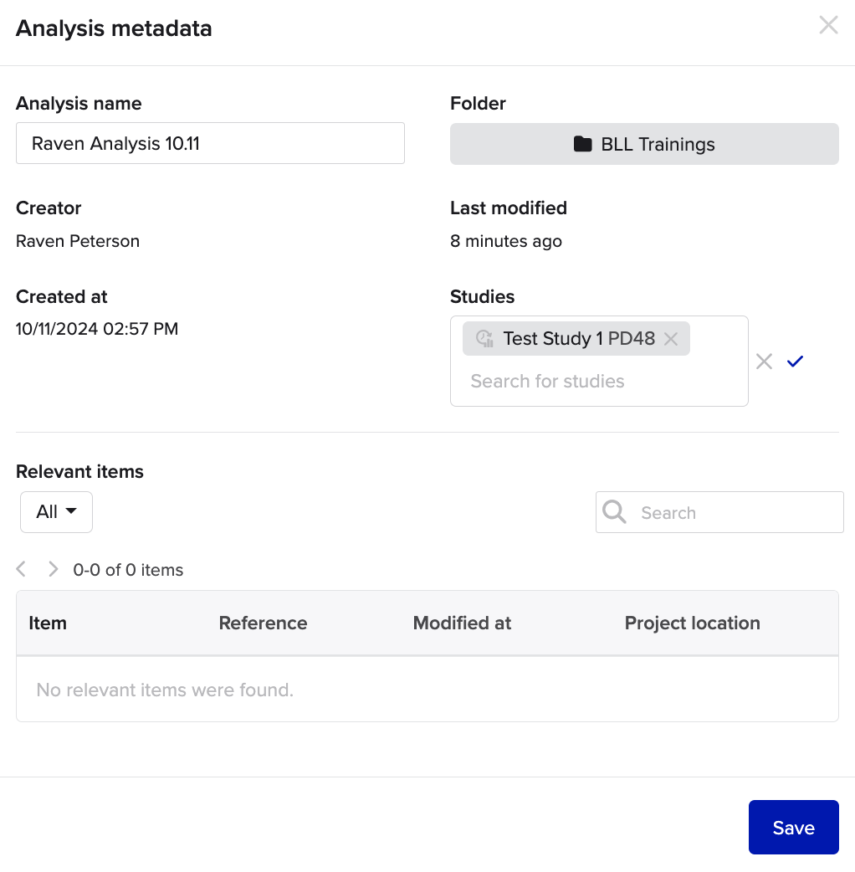
Task: Sort by the Item column header
Action: [48, 623]
